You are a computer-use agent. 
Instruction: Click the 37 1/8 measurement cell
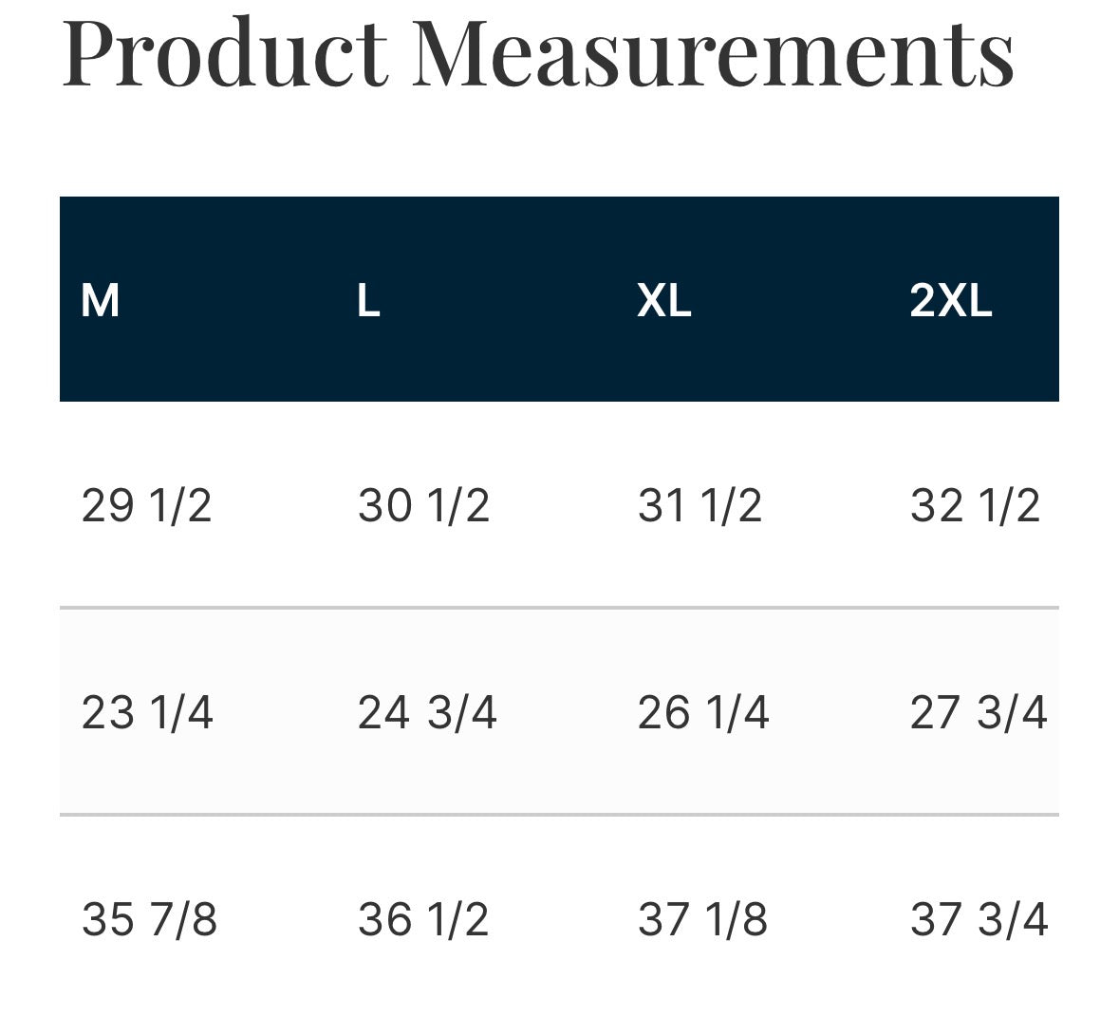tap(702, 919)
